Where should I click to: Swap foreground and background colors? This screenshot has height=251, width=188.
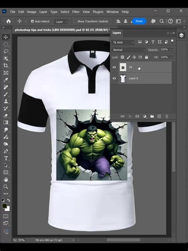point(9,200)
